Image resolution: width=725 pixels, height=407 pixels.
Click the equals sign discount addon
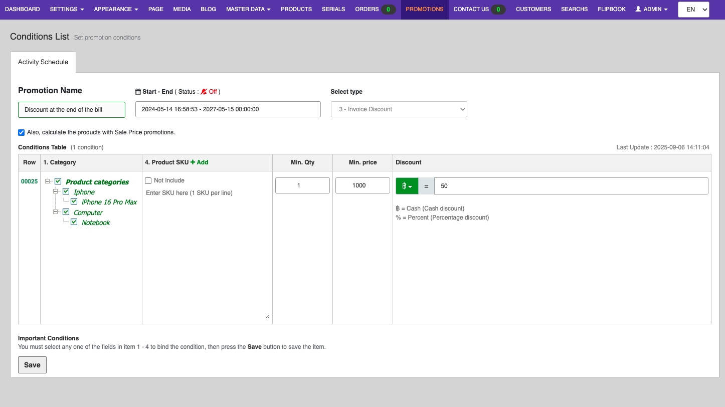[x=426, y=186]
